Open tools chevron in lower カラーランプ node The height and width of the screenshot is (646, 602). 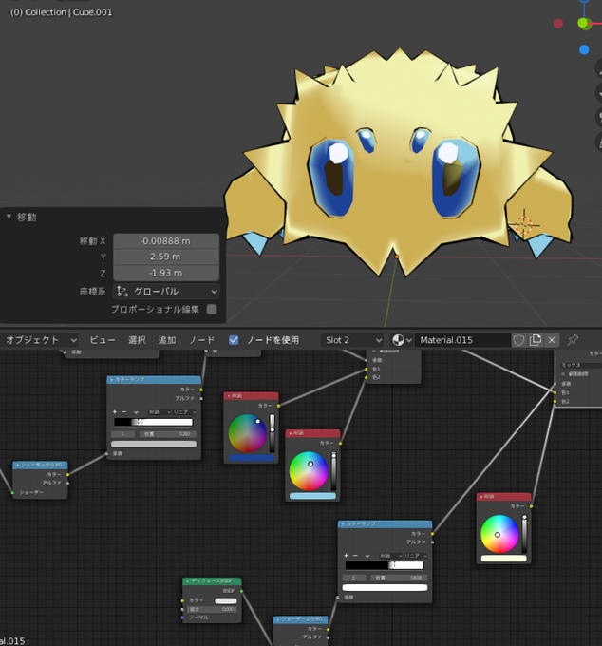(367, 556)
